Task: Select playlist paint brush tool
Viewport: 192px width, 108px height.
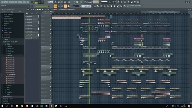Action: 33,9
